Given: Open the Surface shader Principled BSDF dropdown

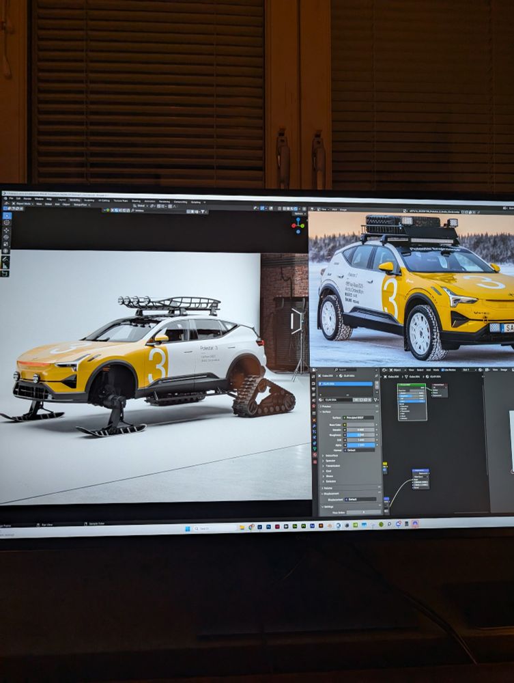Looking at the screenshot, I should coord(358,418).
